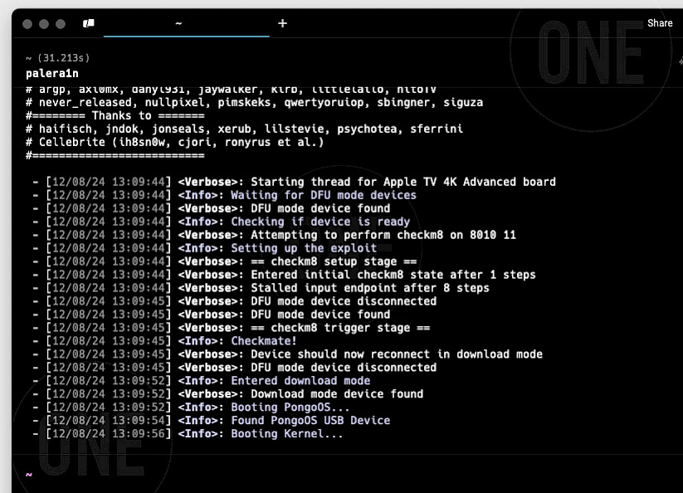
Task: Click 'Download mode device found' line
Action: (x=337, y=394)
